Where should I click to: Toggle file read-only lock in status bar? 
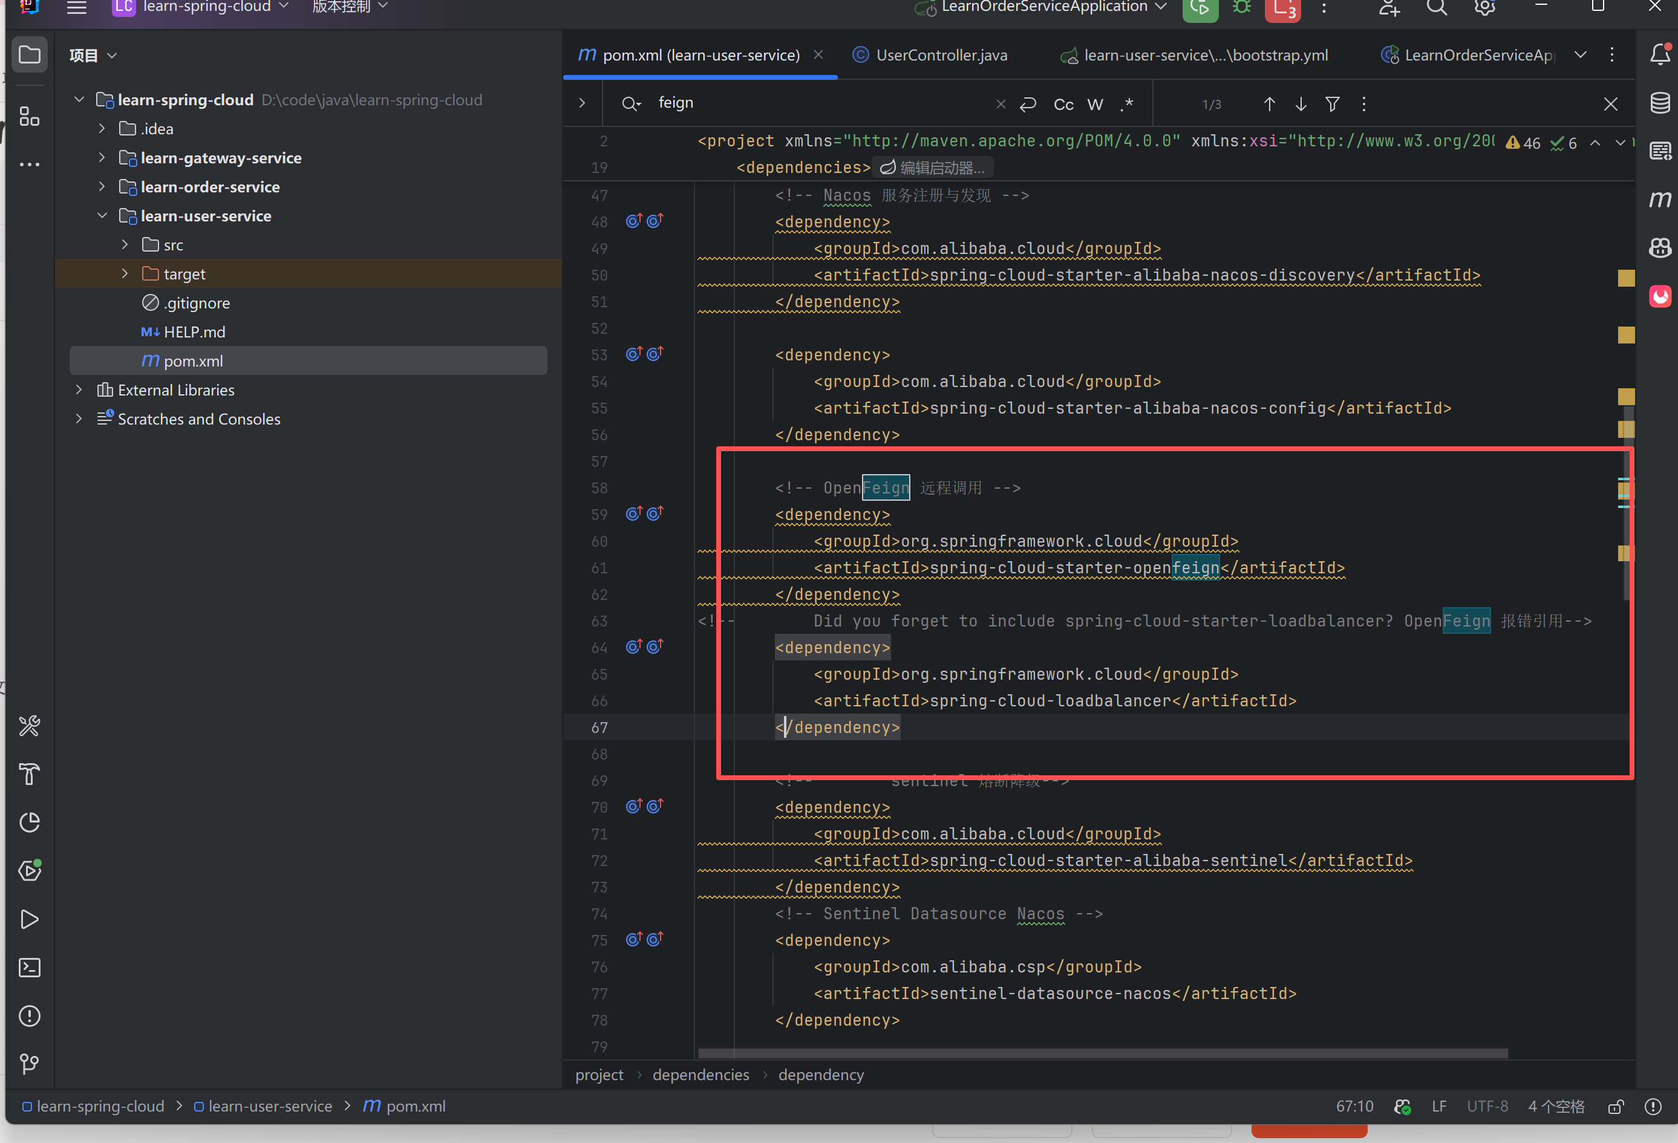point(1616,1106)
